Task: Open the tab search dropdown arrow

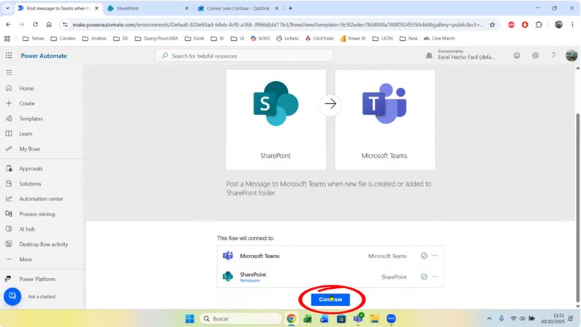Action: coord(7,8)
